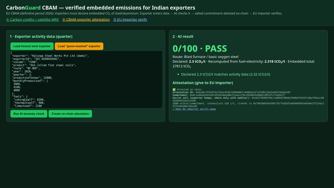The width and height of the screenshot is (334, 188).
Task: Click "Declared 2.3 tCO2/t matches activity data" bullet
Action: (x=225, y=74)
